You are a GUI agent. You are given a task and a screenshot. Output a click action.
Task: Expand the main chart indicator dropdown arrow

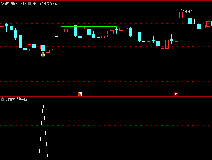click(x=29, y=3)
